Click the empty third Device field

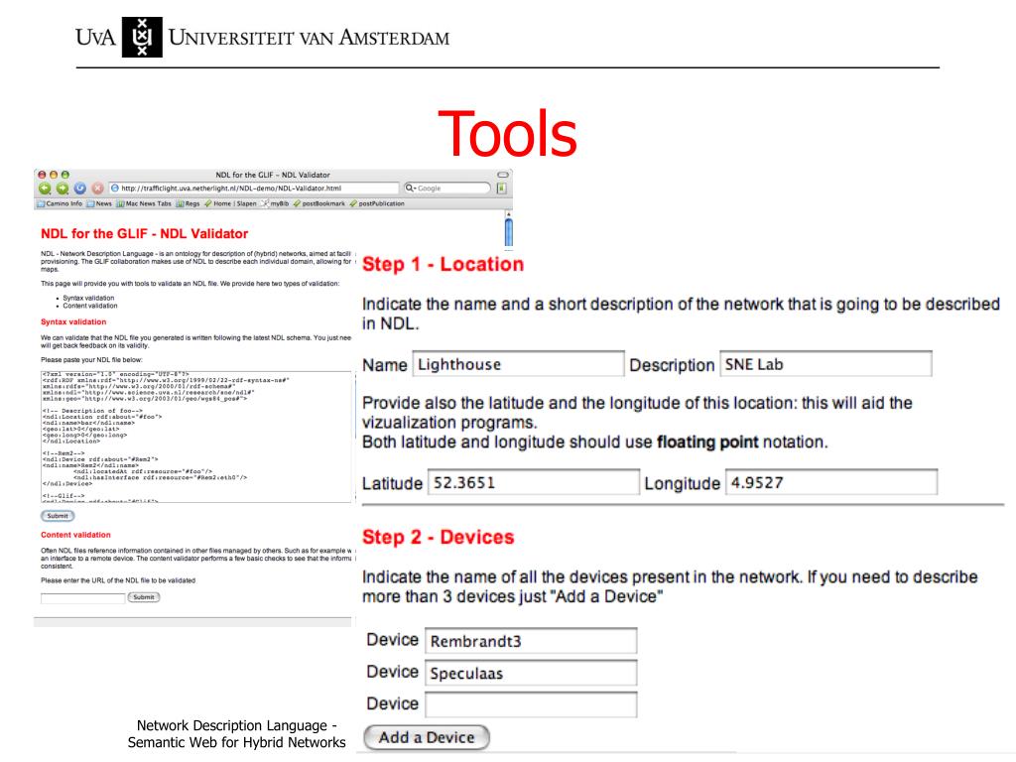coord(531,704)
